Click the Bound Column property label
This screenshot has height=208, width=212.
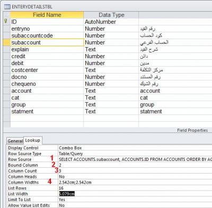click(23, 165)
